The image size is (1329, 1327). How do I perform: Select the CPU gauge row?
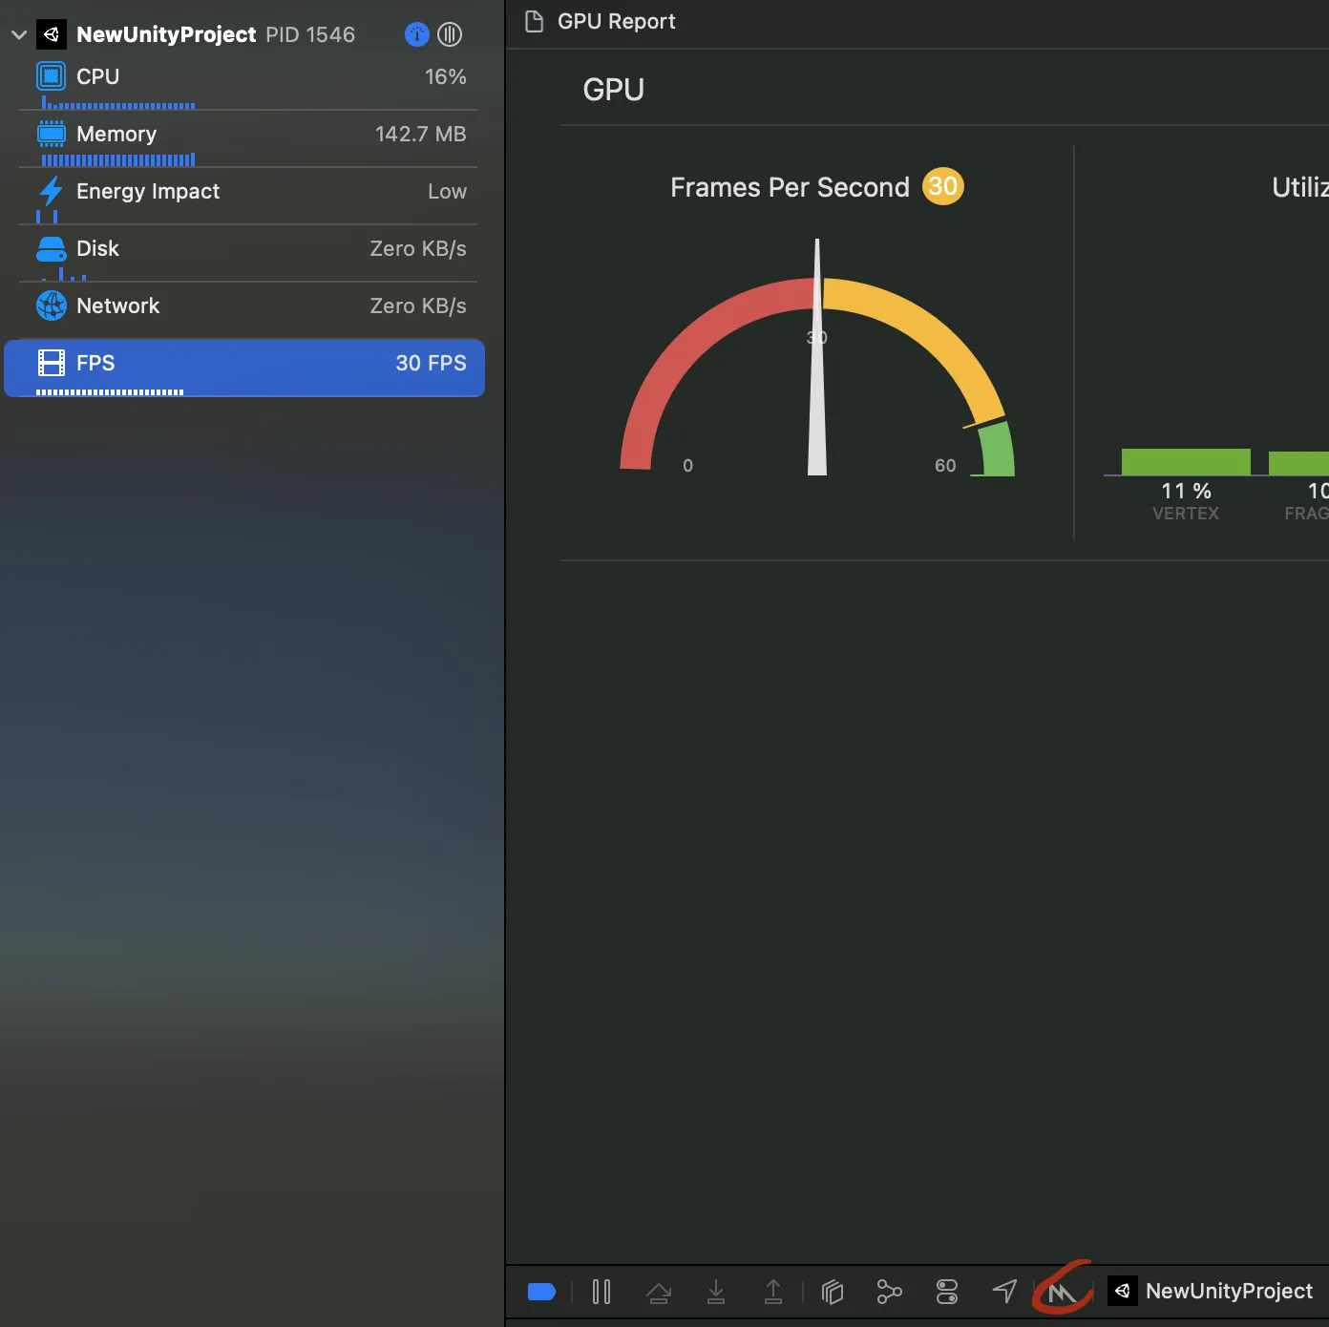(248, 77)
